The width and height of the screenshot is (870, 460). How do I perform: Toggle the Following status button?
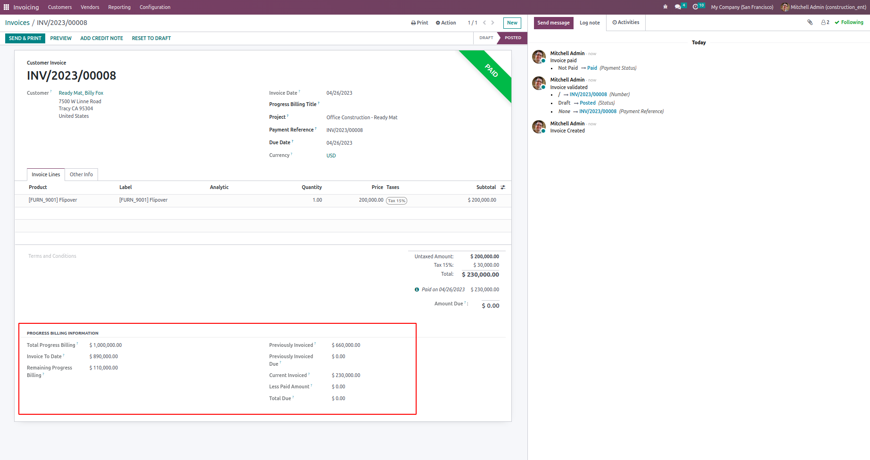[x=849, y=22]
